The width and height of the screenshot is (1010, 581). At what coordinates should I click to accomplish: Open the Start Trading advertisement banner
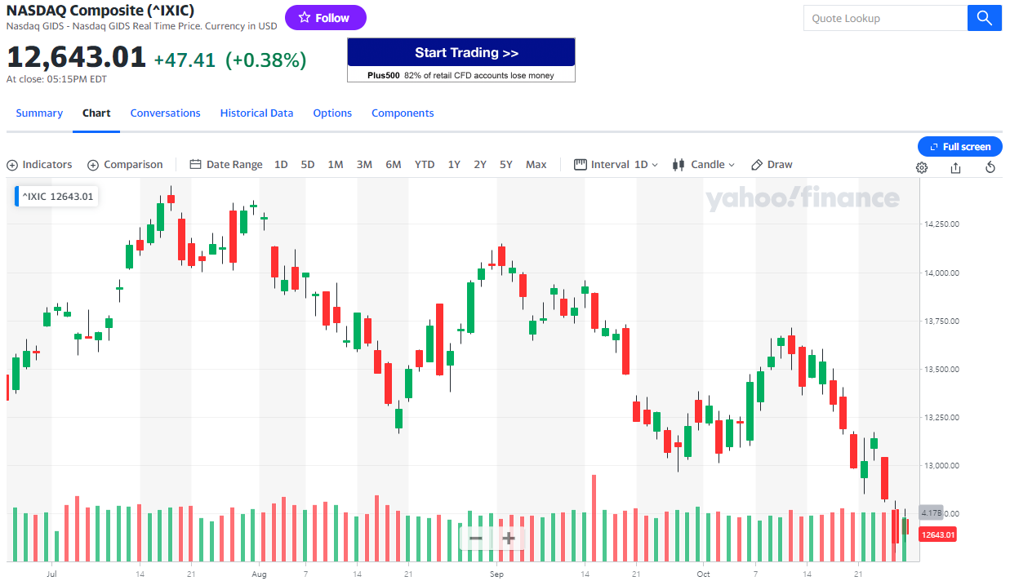pos(461,60)
